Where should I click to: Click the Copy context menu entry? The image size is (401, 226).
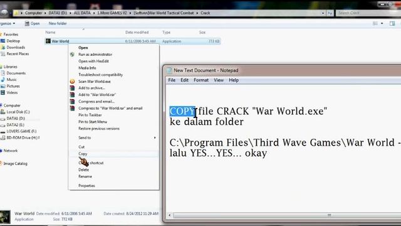click(x=83, y=154)
